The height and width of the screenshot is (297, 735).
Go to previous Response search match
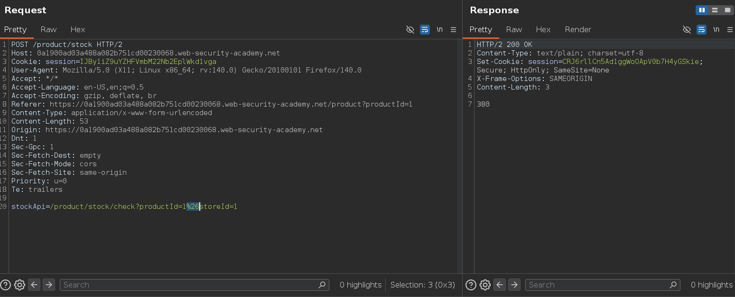pos(500,285)
